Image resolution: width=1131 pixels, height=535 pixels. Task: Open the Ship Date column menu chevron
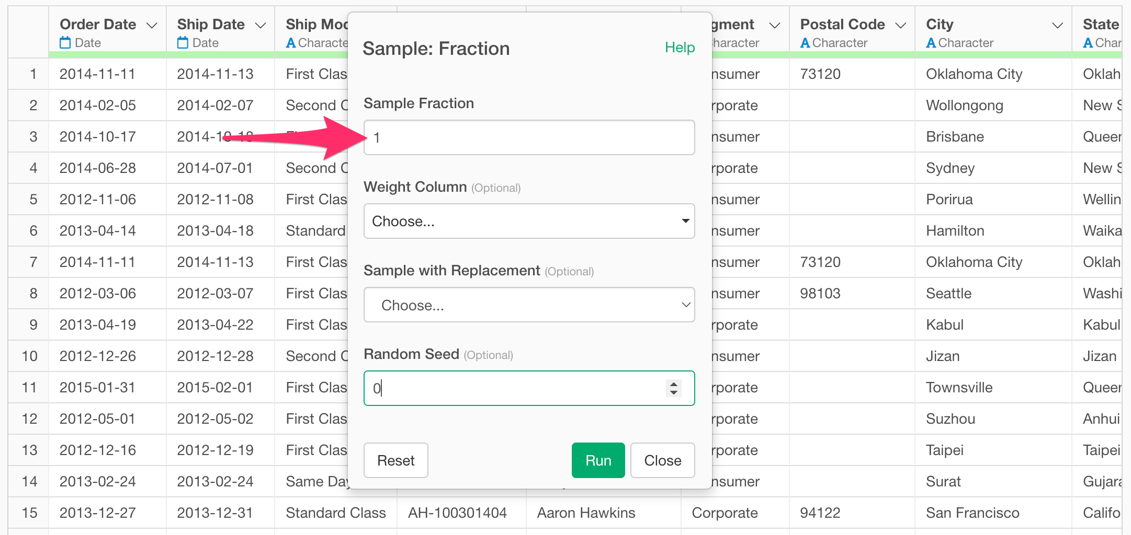[x=261, y=25]
